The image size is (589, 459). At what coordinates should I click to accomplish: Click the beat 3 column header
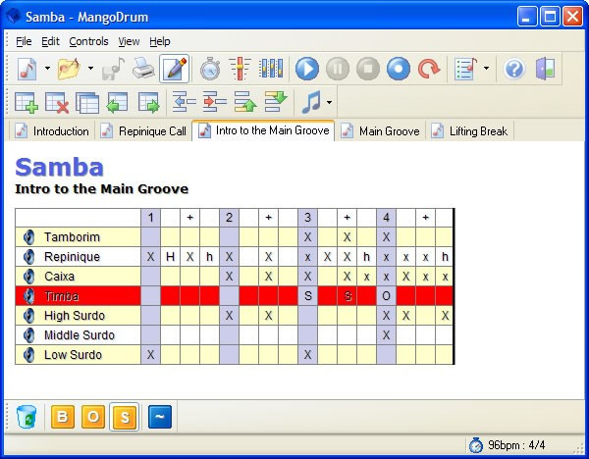(307, 218)
